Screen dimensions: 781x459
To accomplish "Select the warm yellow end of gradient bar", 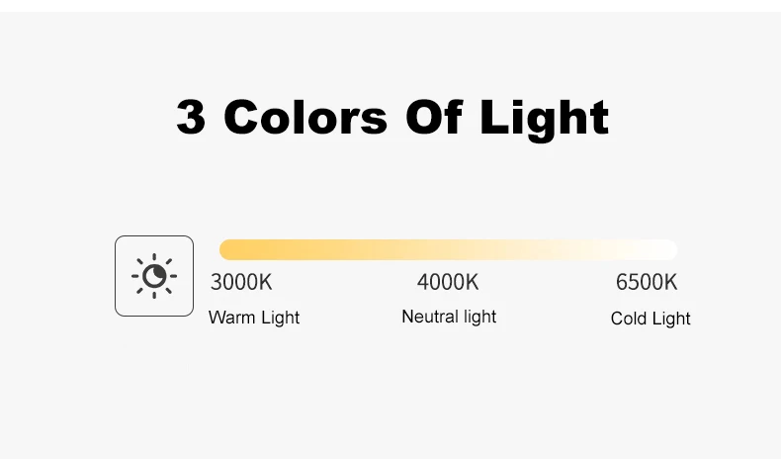I will tap(229, 249).
